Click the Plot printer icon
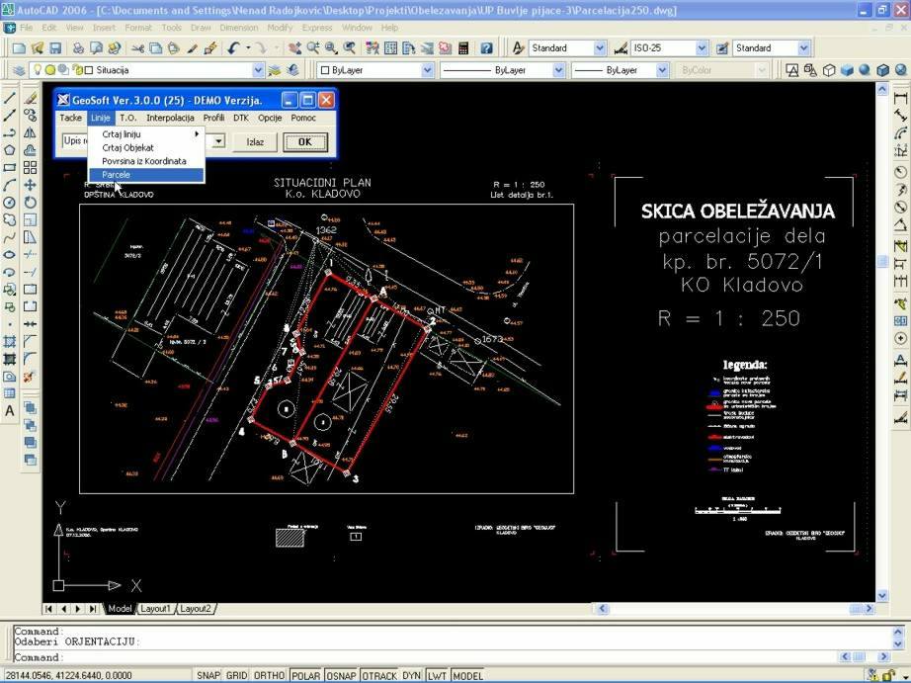 [x=78, y=48]
